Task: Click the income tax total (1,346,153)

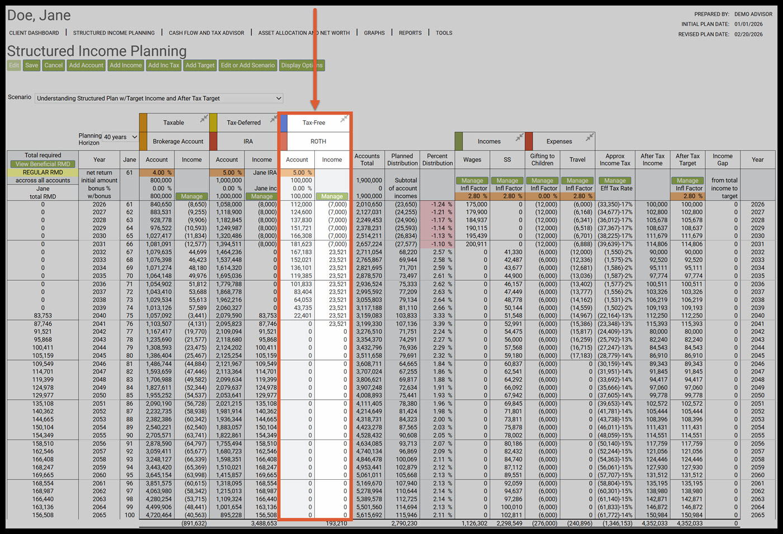Action: click(617, 523)
